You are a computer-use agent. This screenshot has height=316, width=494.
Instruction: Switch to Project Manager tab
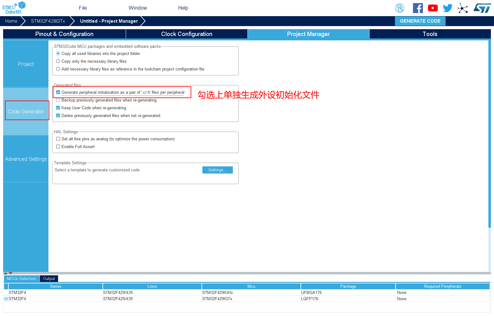pos(308,34)
